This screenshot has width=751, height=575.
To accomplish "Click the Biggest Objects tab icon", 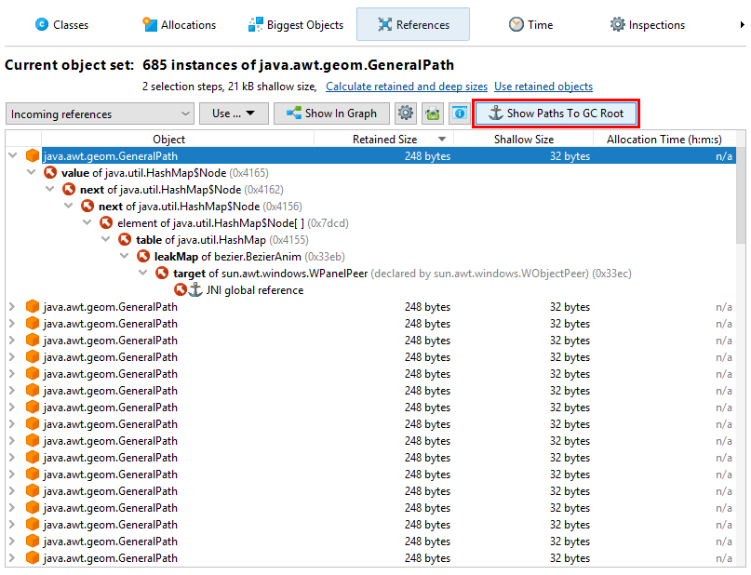I will coord(255,24).
